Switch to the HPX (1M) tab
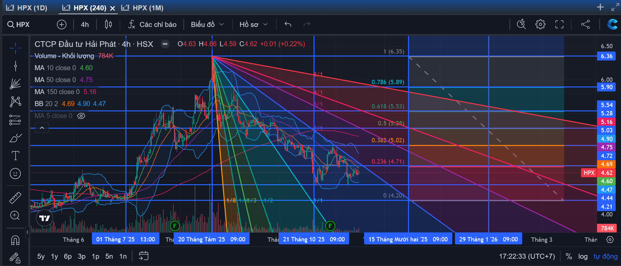 142,8
